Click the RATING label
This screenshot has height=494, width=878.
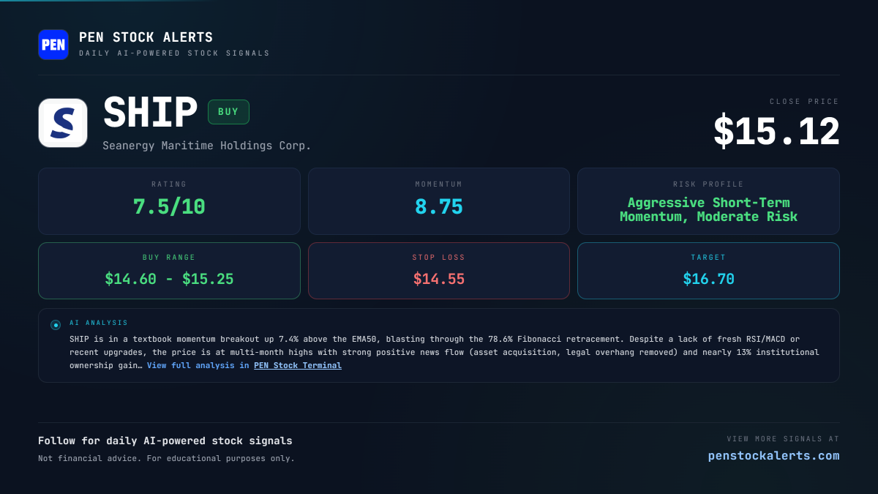(x=169, y=184)
